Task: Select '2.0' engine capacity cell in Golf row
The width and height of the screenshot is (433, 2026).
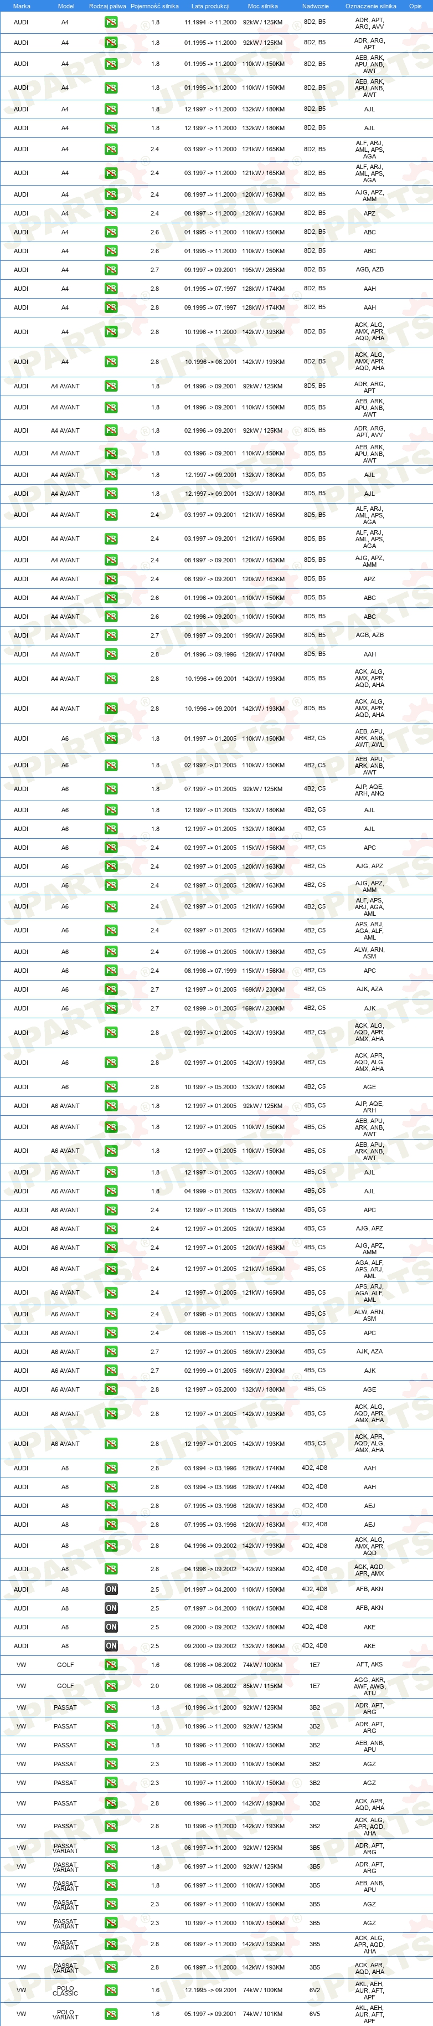Action: point(155,1686)
